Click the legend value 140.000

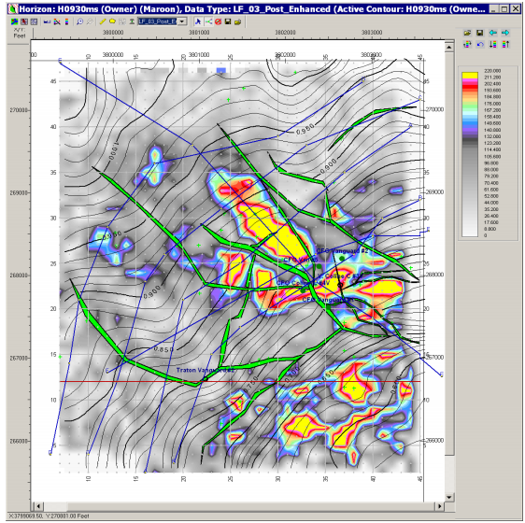pyautogui.click(x=492, y=130)
